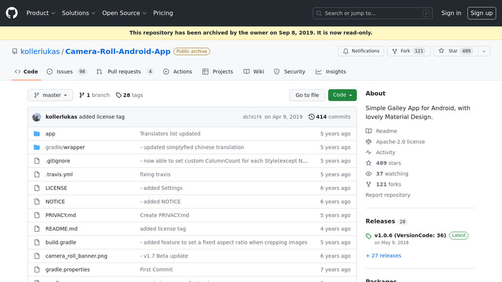Open the green Code dropdown
The height and width of the screenshot is (282, 502).
[x=342, y=95]
